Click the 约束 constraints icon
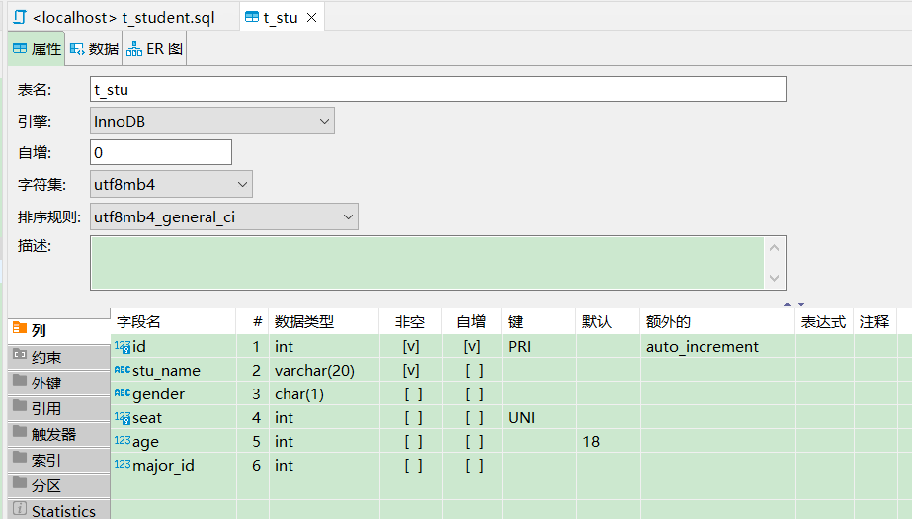Screen dimensions: 912x519 (x=20, y=354)
